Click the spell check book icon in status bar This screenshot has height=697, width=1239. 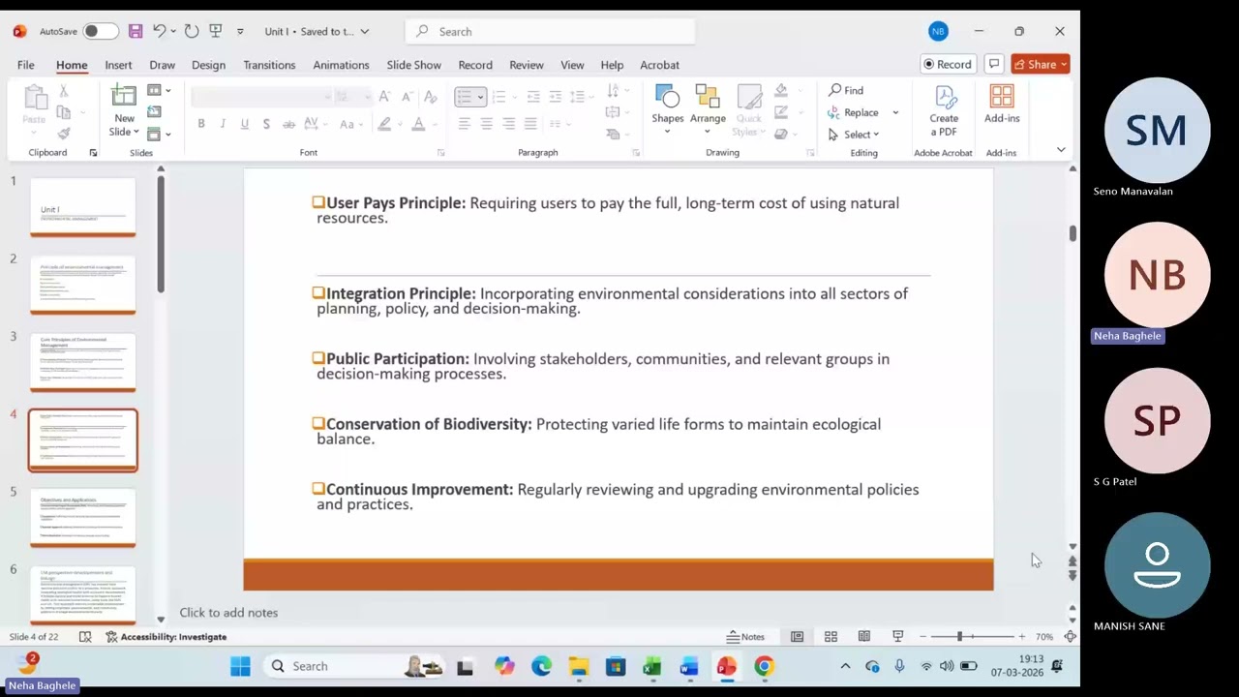tap(85, 636)
